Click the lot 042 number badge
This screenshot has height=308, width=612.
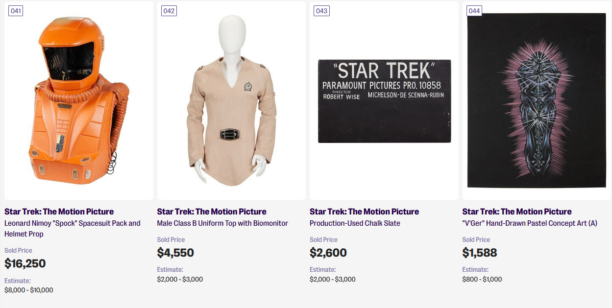pyautogui.click(x=169, y=11)
